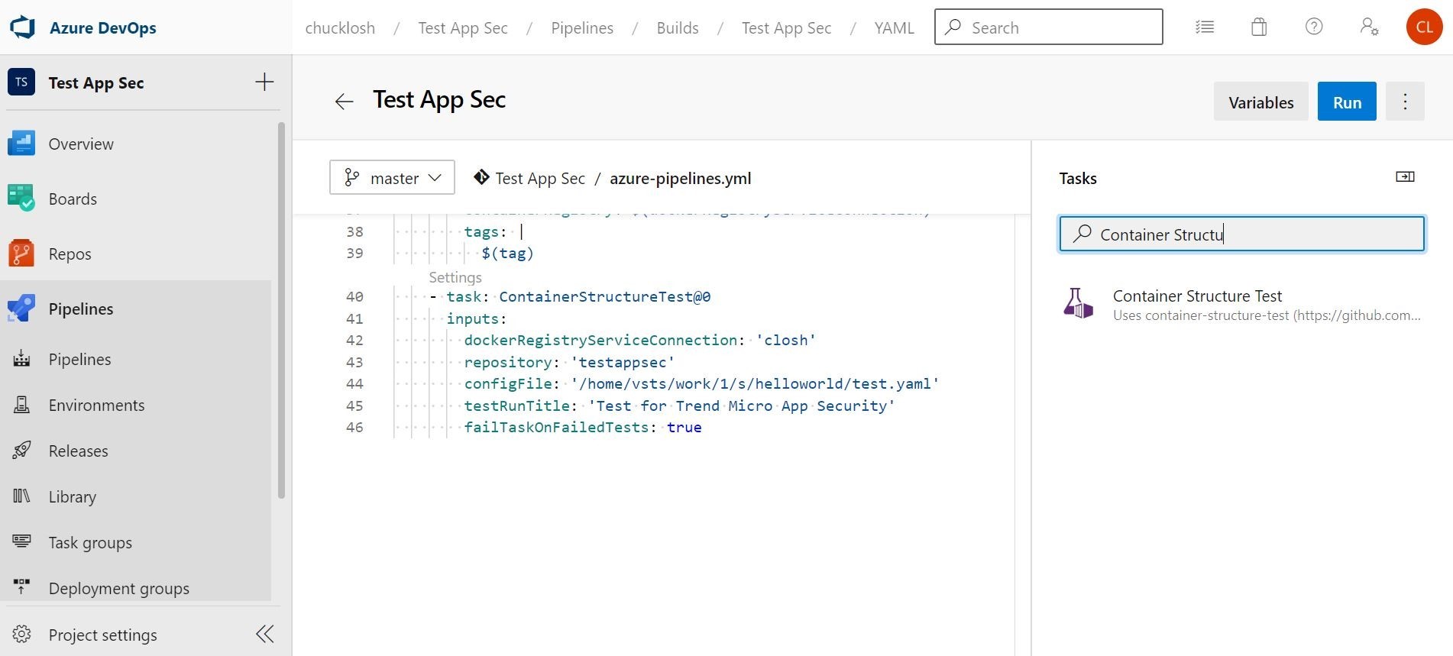Click the plus icon next to Test App Sec
Viewport: 1453px width, 656px height.
point(264,82)
